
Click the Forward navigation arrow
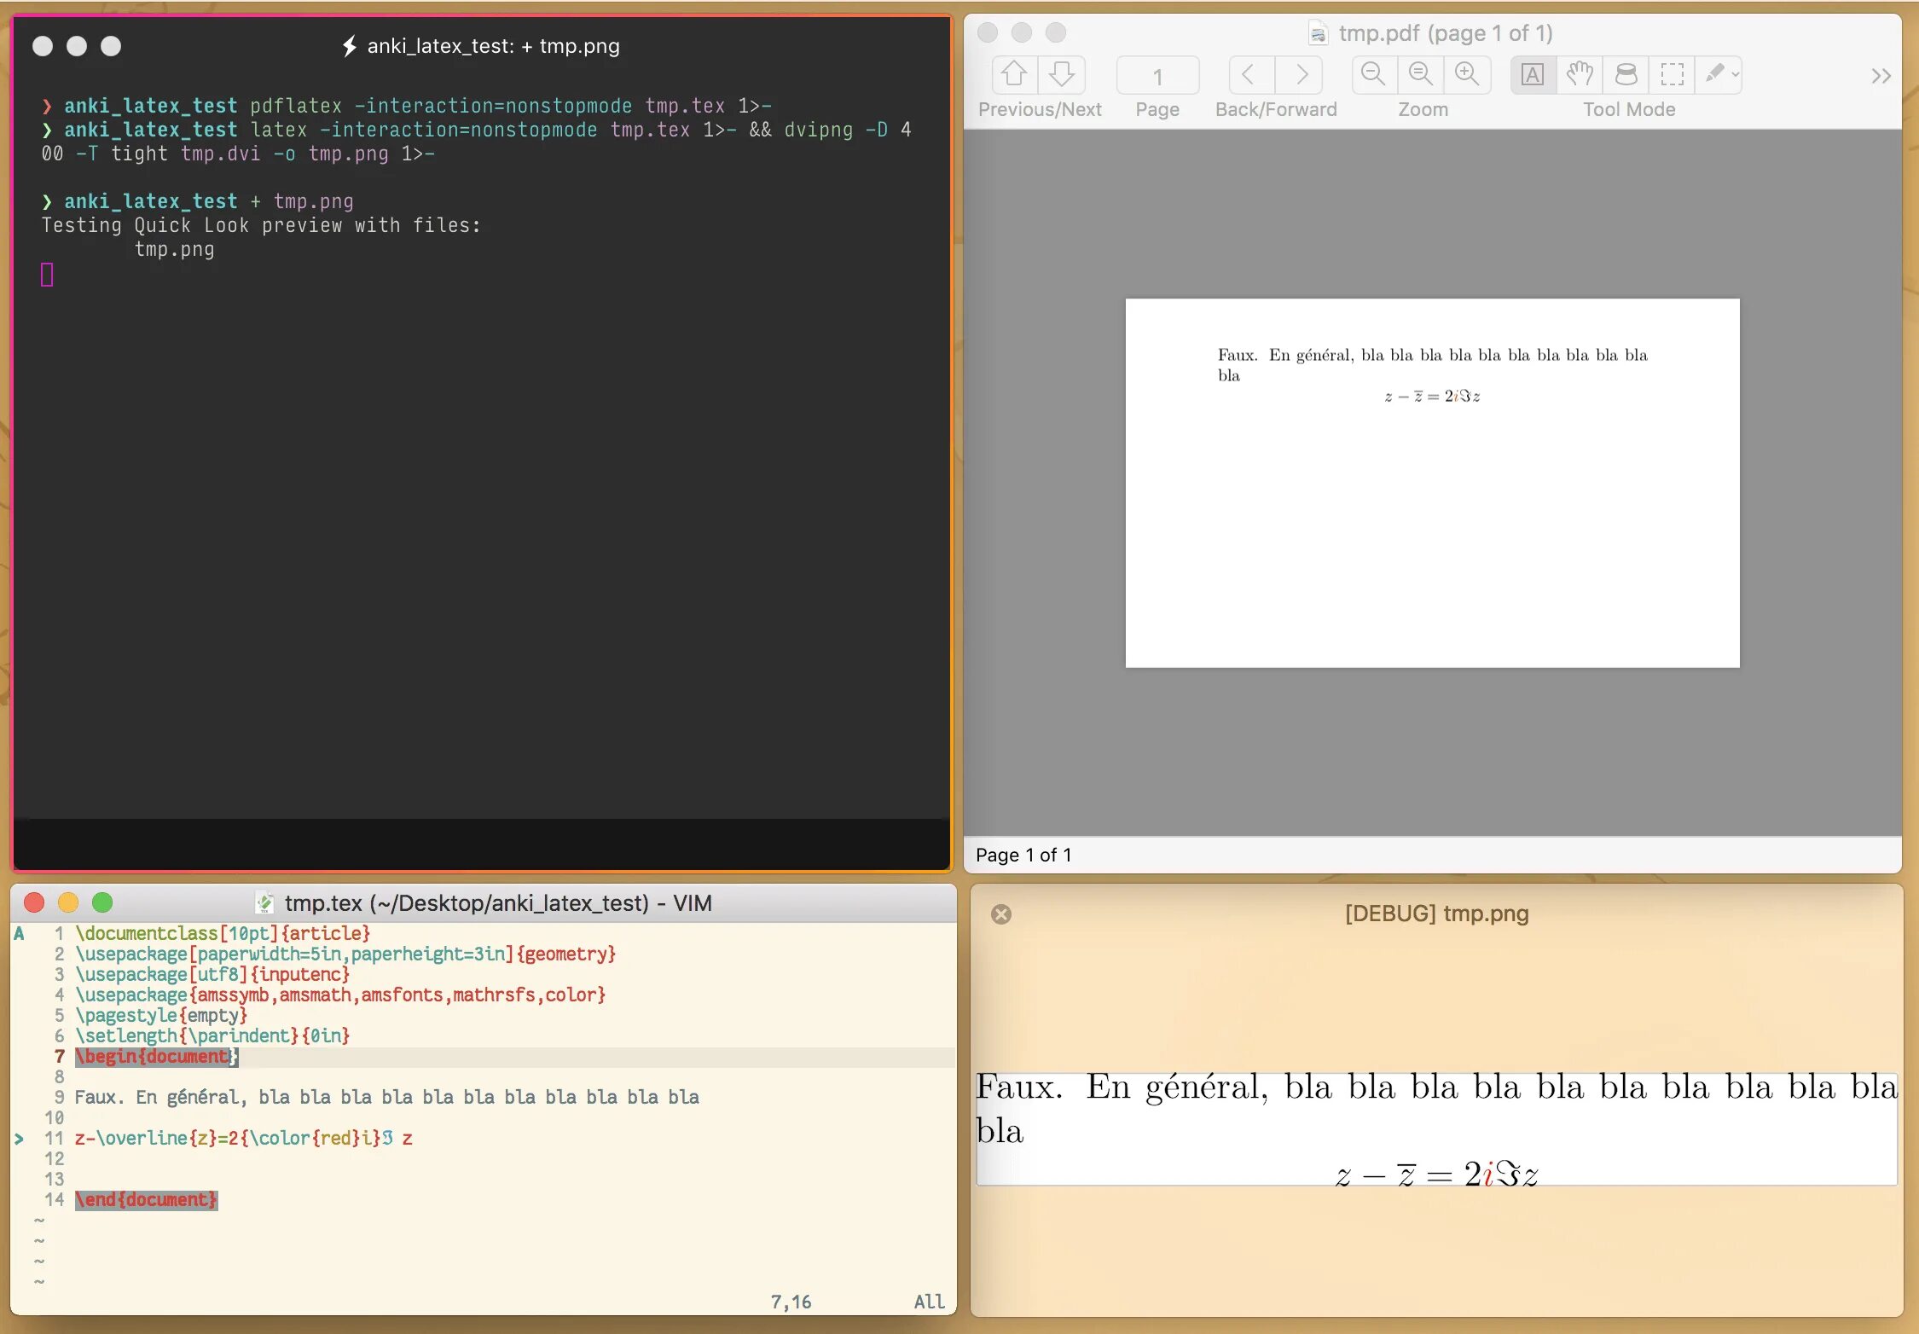1300,74
